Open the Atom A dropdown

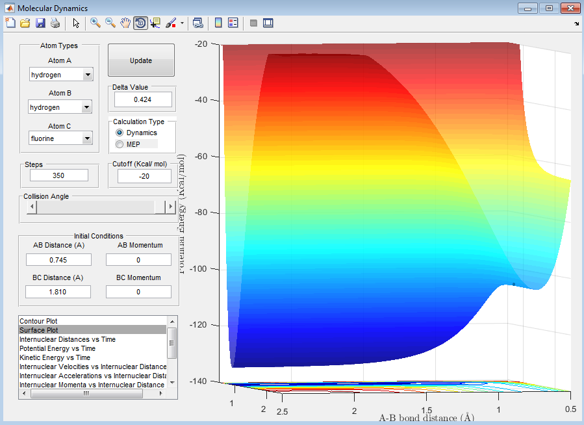click(x=87, y=75)
